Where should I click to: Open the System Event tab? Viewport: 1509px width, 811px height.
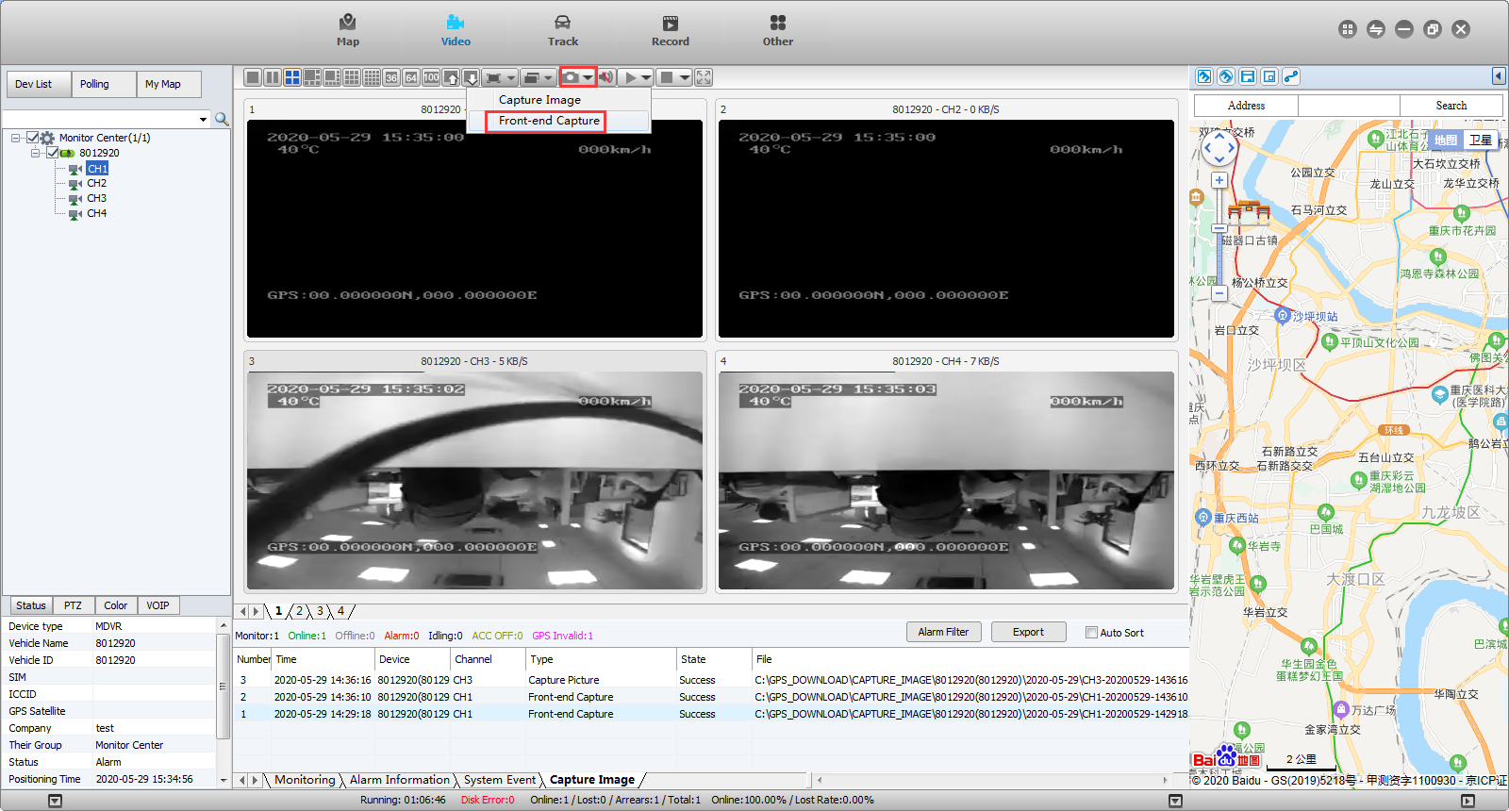(500, 780)
